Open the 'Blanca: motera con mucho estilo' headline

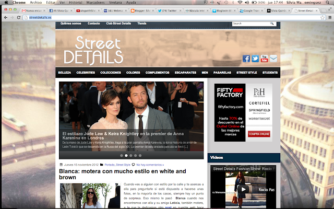pos(123,174)
